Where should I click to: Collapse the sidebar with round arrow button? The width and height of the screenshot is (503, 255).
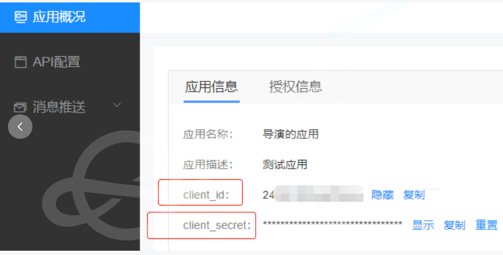click(20, 127)
